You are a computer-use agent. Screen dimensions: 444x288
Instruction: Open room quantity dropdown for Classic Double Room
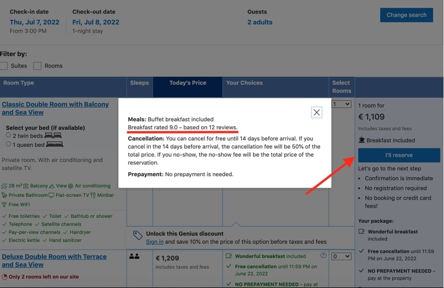tap(342, 104)
